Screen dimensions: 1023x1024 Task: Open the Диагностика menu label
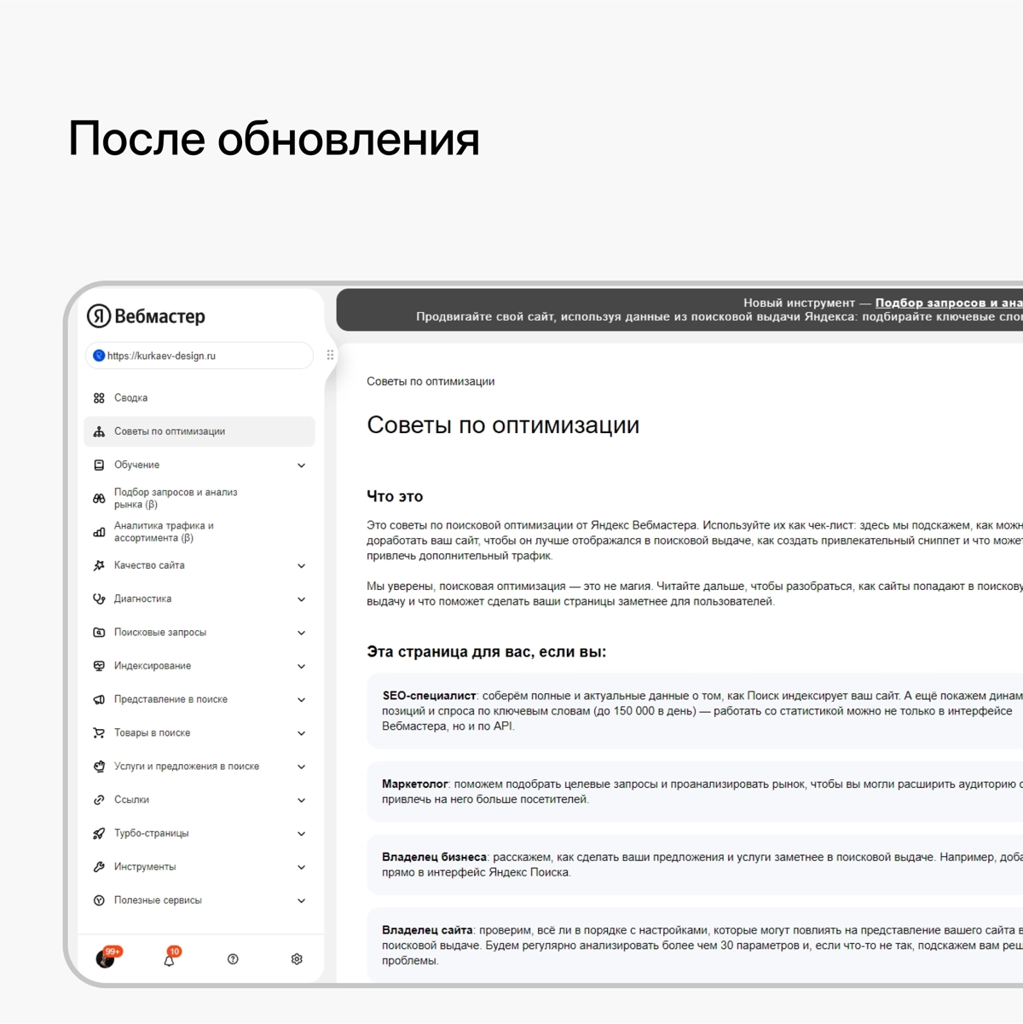pos(142,599)
